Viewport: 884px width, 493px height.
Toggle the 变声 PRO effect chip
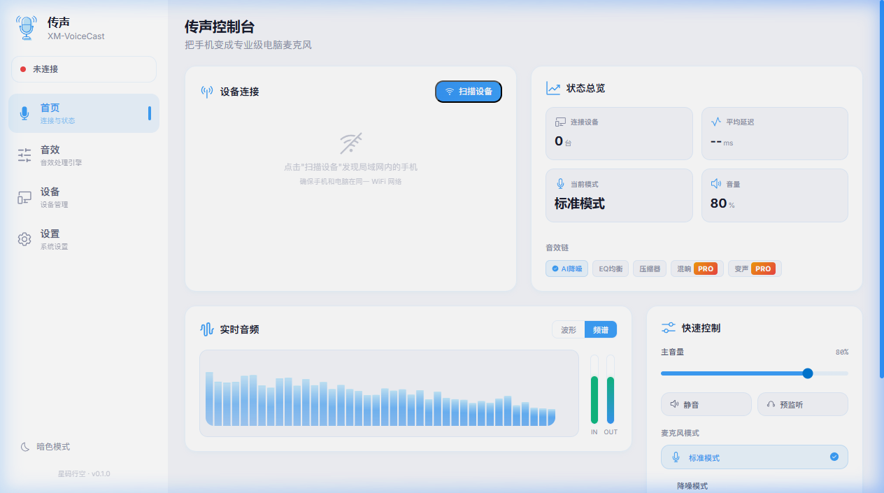[x=755, y=269]
